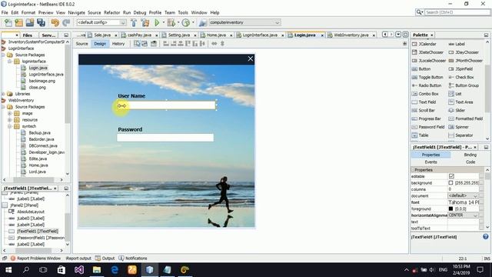492x277 pixels.
Task: Select Slider component in the Palette
Action: [457, 110]
